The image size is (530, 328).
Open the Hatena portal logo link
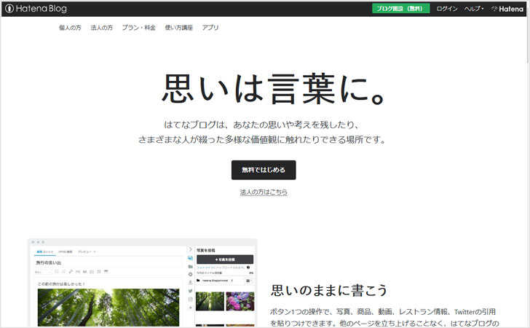pos(507,9)
